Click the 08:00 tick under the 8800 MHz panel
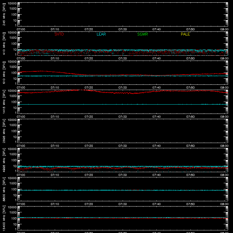The image size is (233, 233). [x=224, y=204]
